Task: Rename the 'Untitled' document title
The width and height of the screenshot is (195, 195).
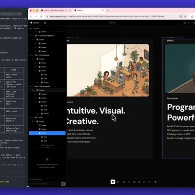Action: (x=112, y=23)
